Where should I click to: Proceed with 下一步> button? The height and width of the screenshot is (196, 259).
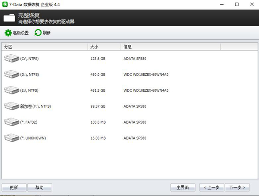coord(237,187)
